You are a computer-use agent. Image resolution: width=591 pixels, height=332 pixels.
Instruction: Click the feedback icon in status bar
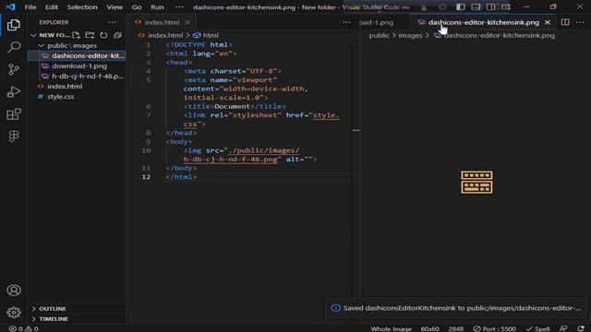(x=563, y=328)
